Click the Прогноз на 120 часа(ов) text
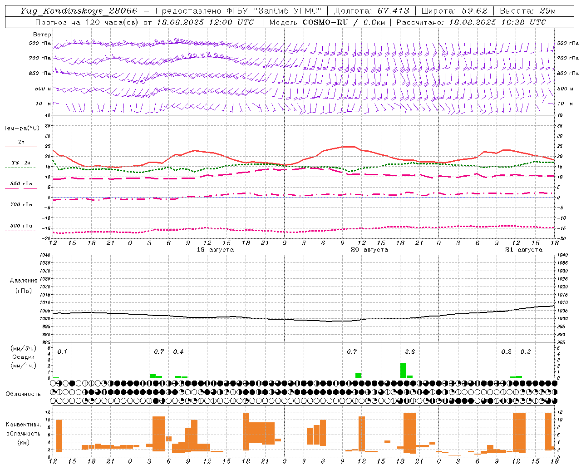Viewport: 581px width, 465px height. [x=87, y=22]
